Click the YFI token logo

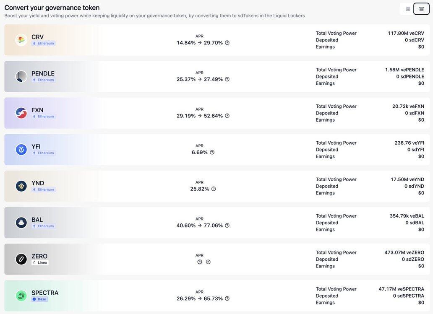coord(21,150)
